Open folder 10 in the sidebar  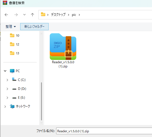point(15,35)
